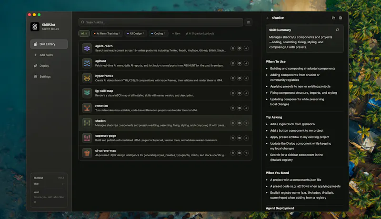Select the remotion skill name
Image resolution: width=381 pixels, height=219 pixels.
point(101,106)
